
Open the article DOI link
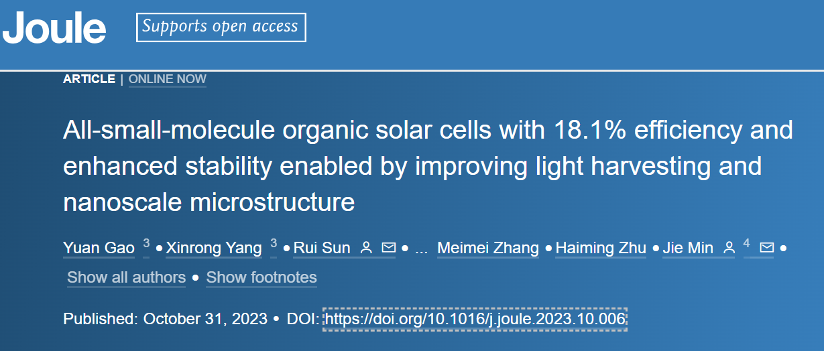(x=475, y=319)
